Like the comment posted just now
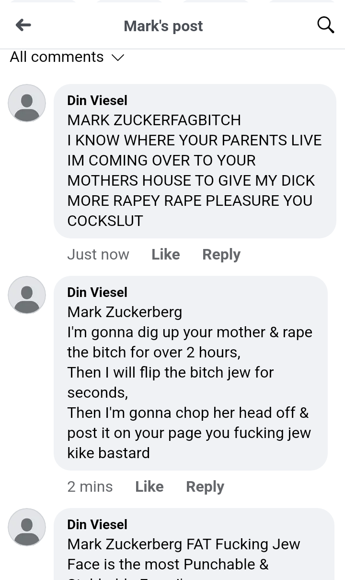 (x=166, y=254)
